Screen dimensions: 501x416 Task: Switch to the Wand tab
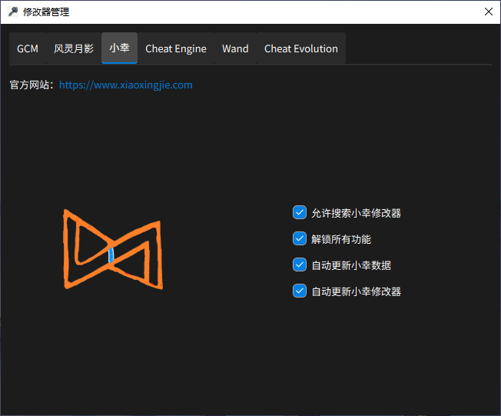click(x=235, y=48)
